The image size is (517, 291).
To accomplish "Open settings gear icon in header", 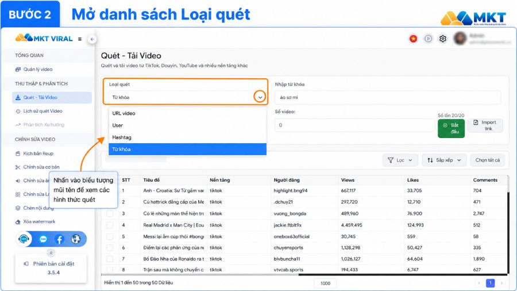I will (443, 39).
